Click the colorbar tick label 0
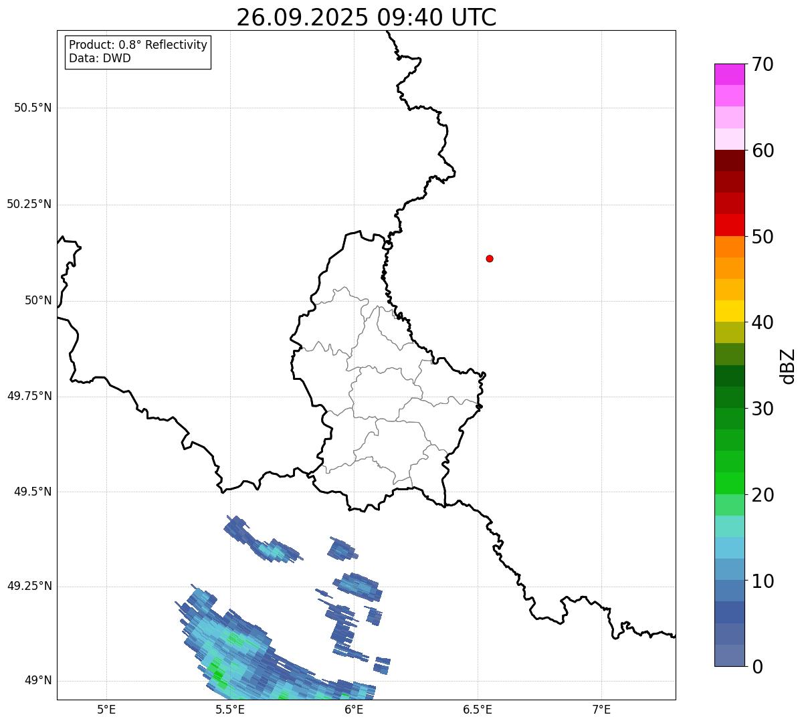This screenshot has width=804, height=723. [x=757, y=666]
